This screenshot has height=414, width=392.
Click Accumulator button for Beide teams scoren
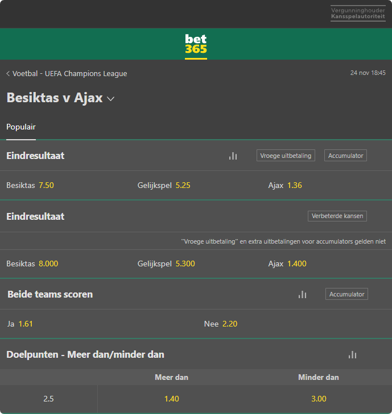(x=346, y=294)
